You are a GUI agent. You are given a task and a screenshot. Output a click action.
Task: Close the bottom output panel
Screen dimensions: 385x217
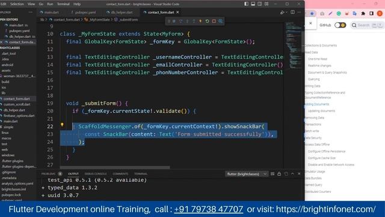(x=299, y=174)
